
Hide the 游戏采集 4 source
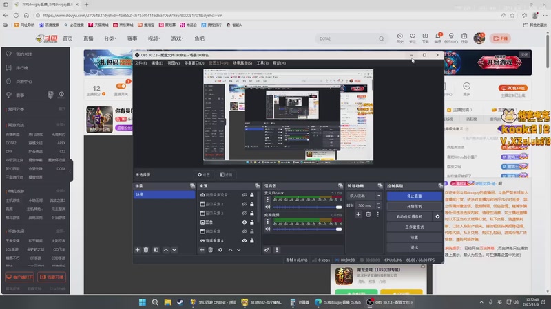tap(245, 241)
